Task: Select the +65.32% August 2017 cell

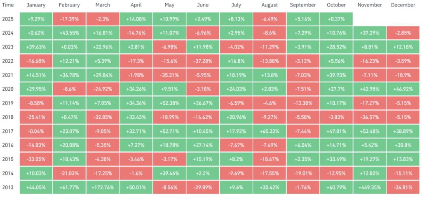Action: point(270,131)
